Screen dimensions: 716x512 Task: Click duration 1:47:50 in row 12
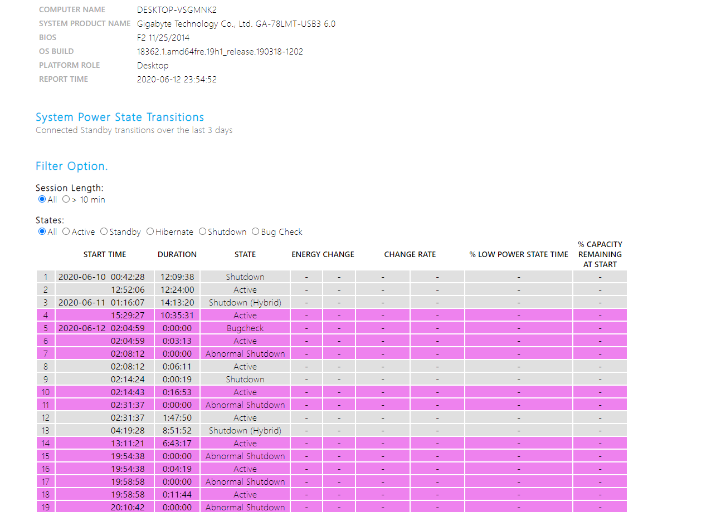pyautogui.click(x=177, y=418)
